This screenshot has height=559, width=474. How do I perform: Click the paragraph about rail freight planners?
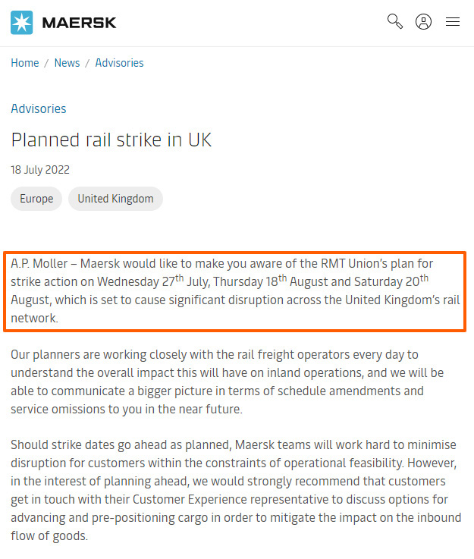227,382
